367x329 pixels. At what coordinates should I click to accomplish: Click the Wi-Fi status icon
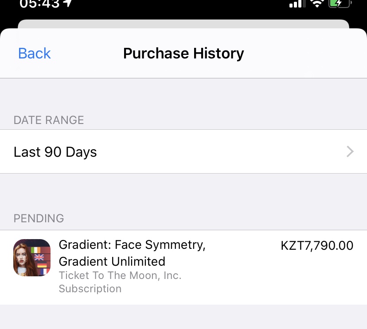[317, 4]
